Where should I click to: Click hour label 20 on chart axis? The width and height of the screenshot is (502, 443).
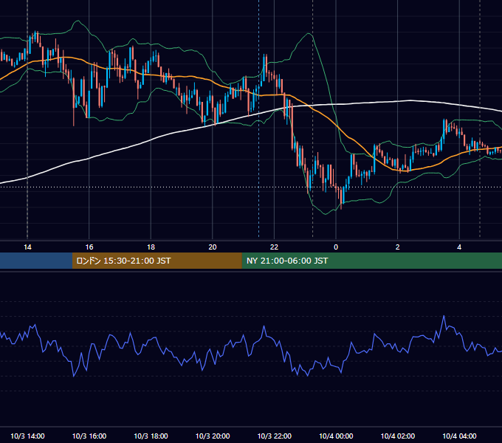[213, 247]
